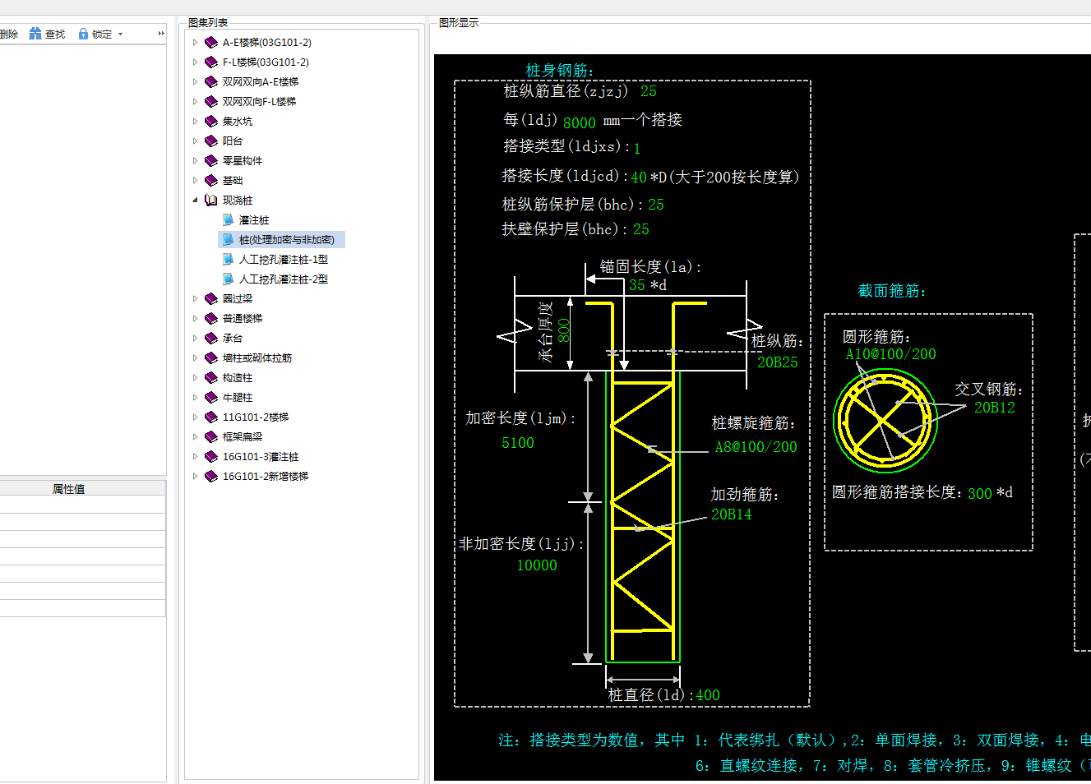Select the 双网双向F-L楼梯 tree item
The width and height of the screenshot is (1091, 784).
point(259,102)
